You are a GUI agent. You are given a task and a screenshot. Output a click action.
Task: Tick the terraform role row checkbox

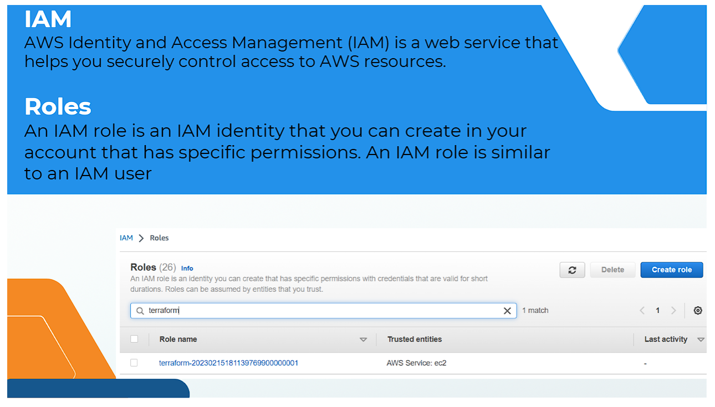click(x=134, y=363)
